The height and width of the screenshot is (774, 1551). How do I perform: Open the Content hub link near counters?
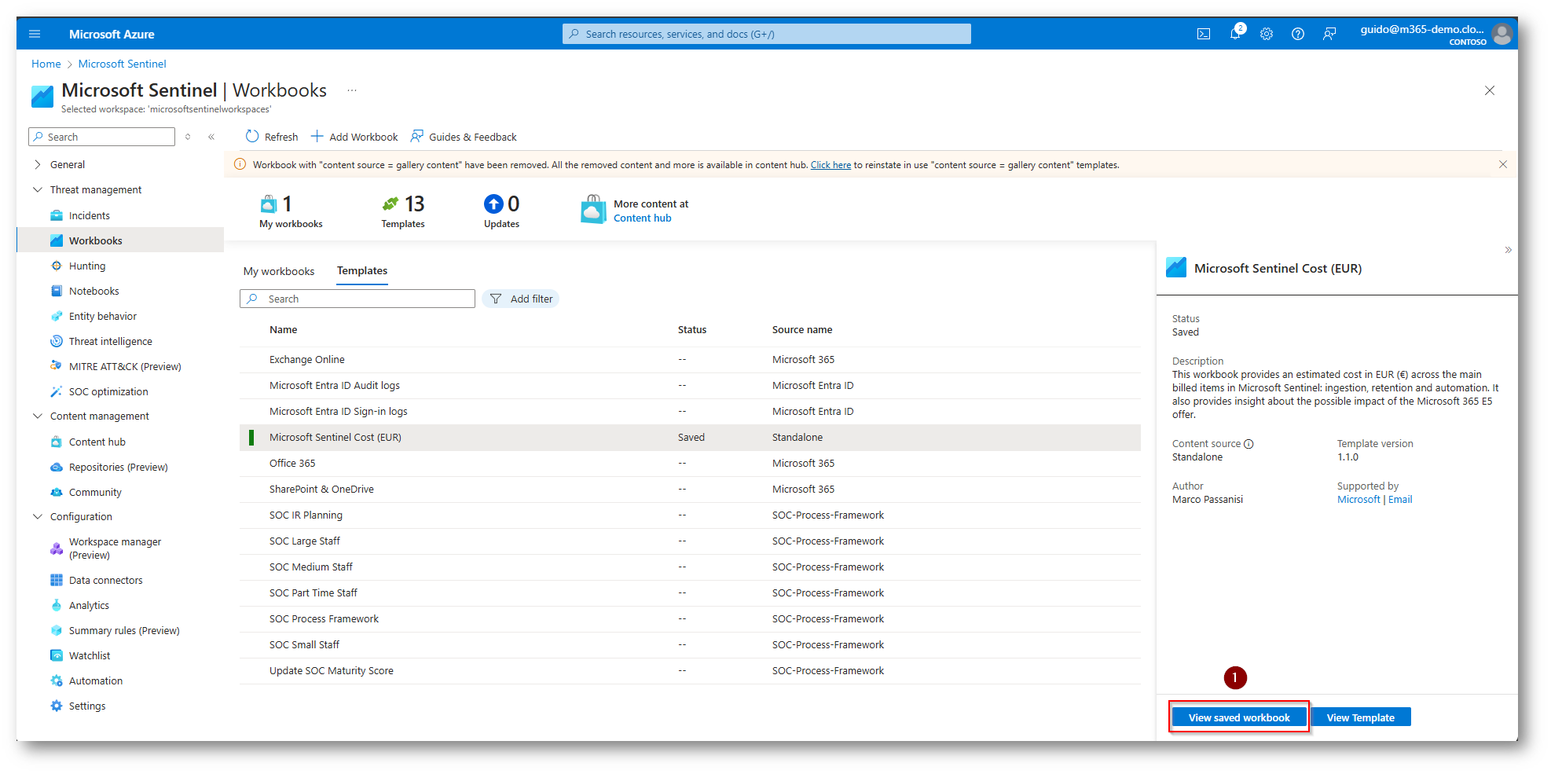coord(642,218)
